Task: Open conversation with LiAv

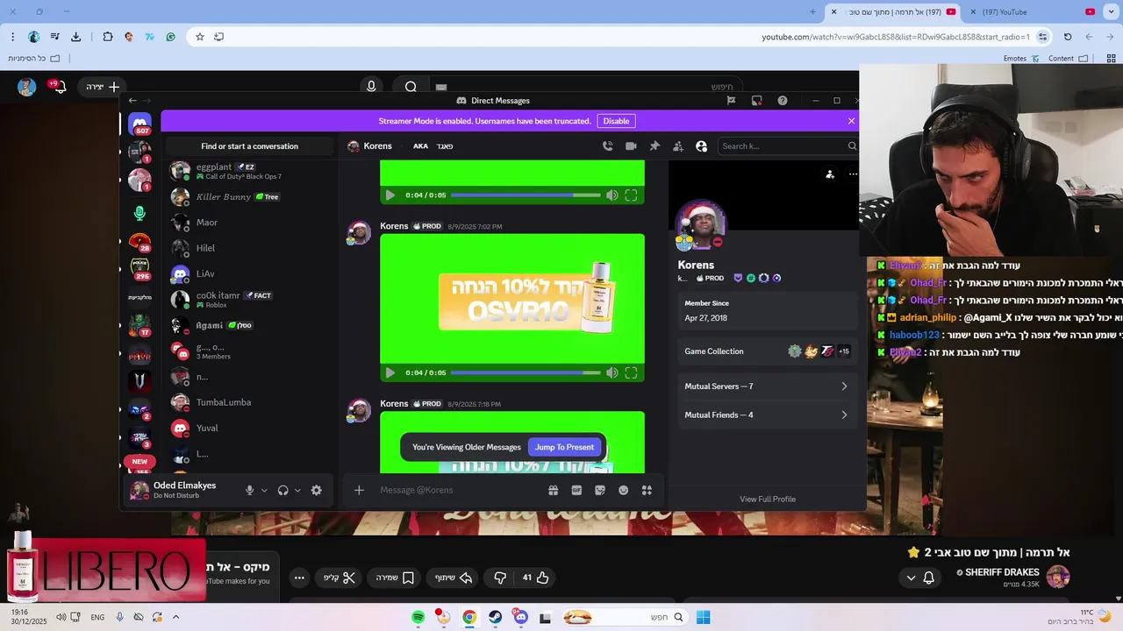Action: (x=249, y=274)
